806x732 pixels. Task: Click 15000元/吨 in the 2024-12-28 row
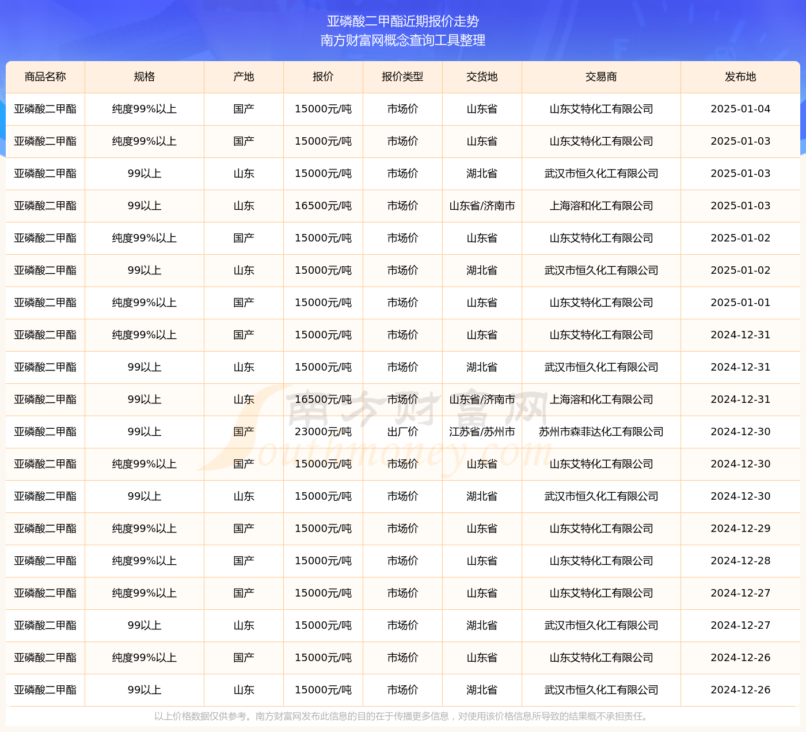click(324, 561)
